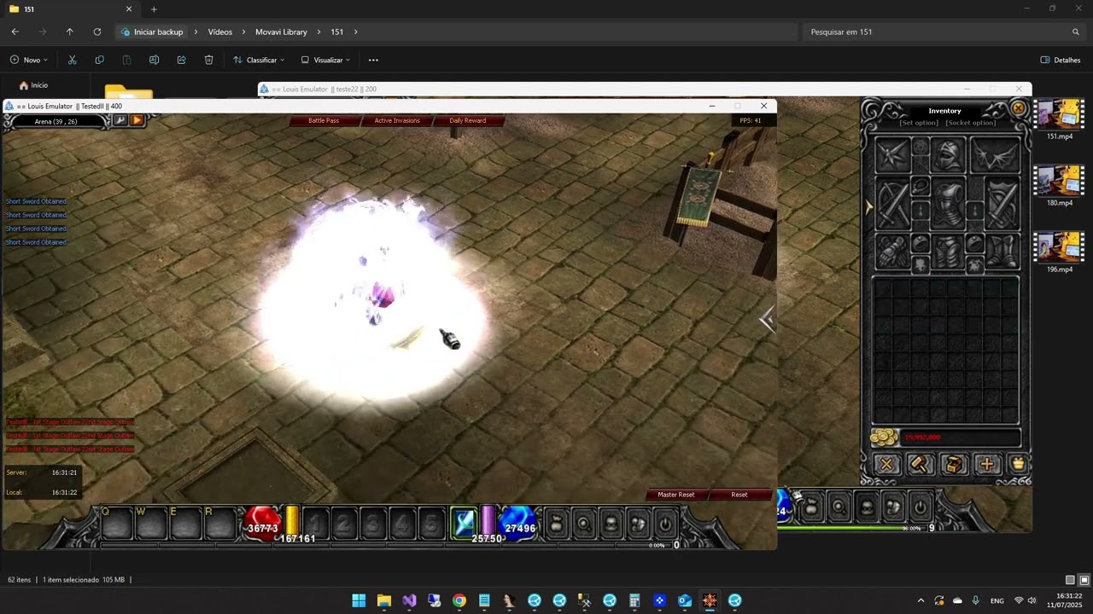Click the hammer repair button in Inventory
This screenshot has height=614, width=1093.
click(920, 464)
